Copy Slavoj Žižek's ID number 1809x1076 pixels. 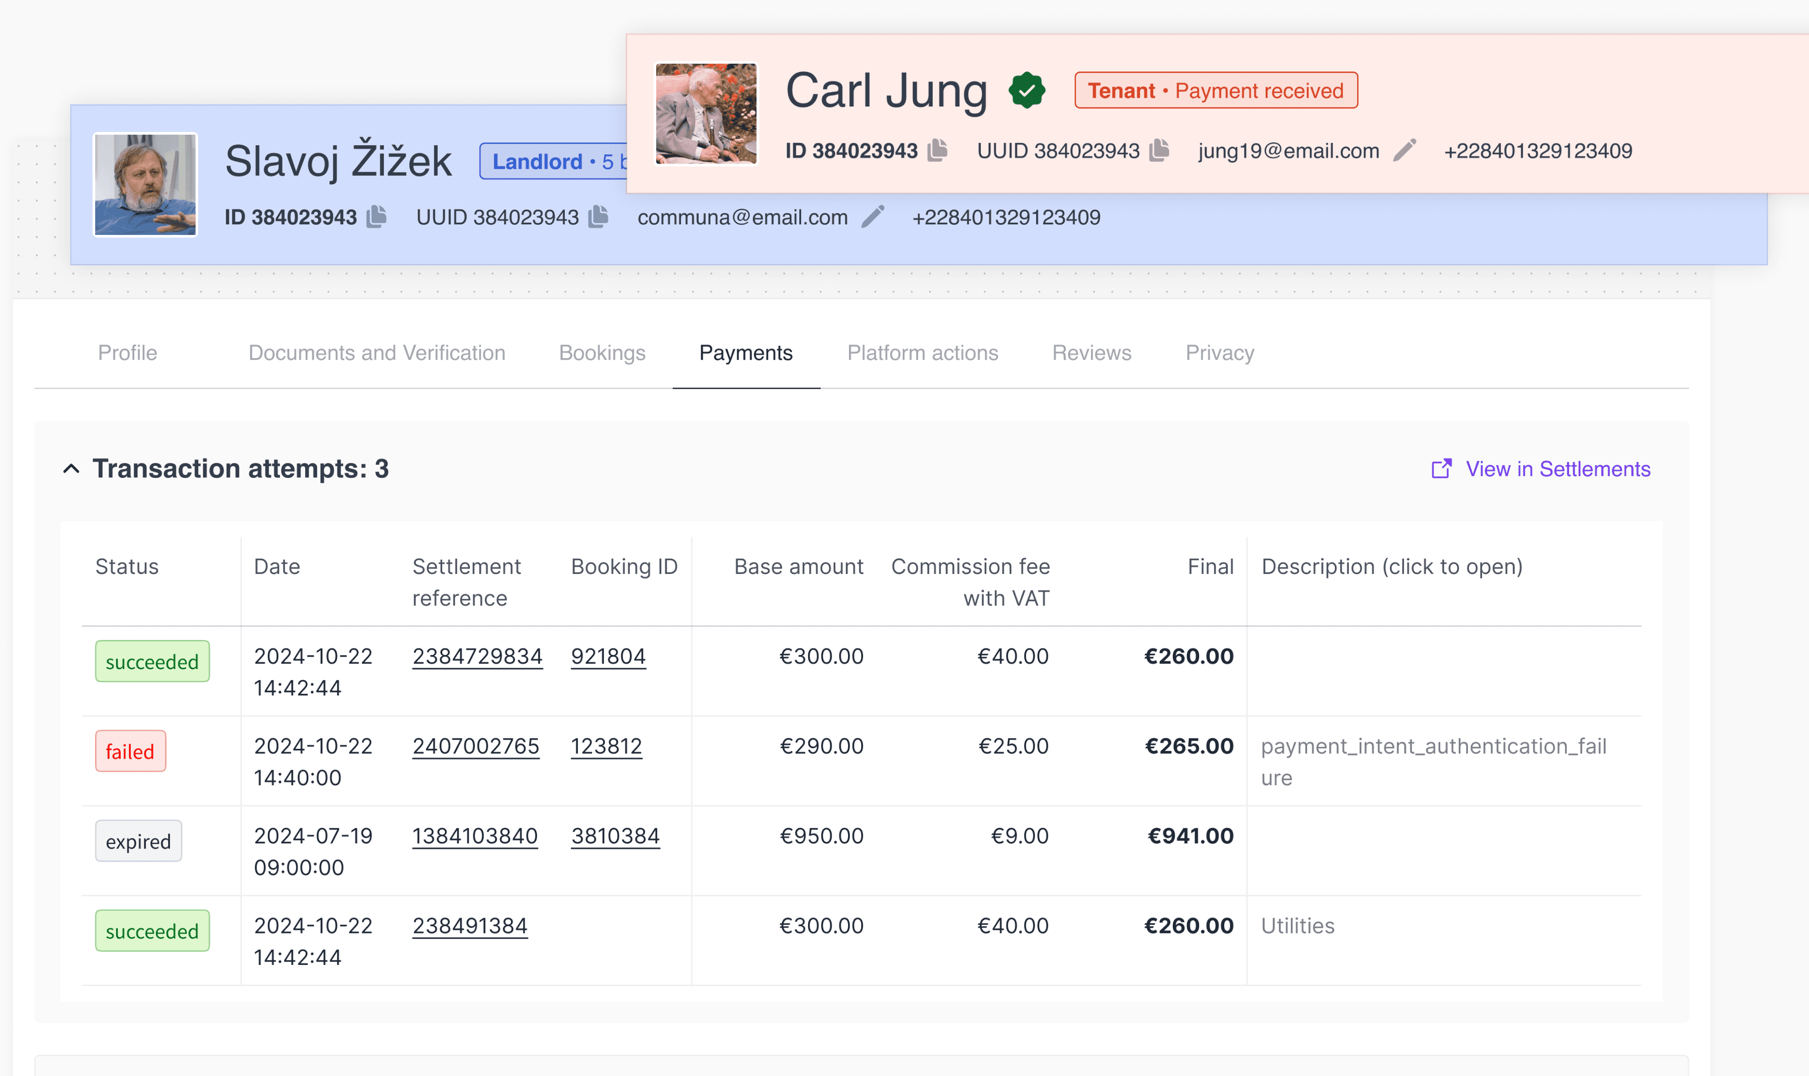pos(376,216)
